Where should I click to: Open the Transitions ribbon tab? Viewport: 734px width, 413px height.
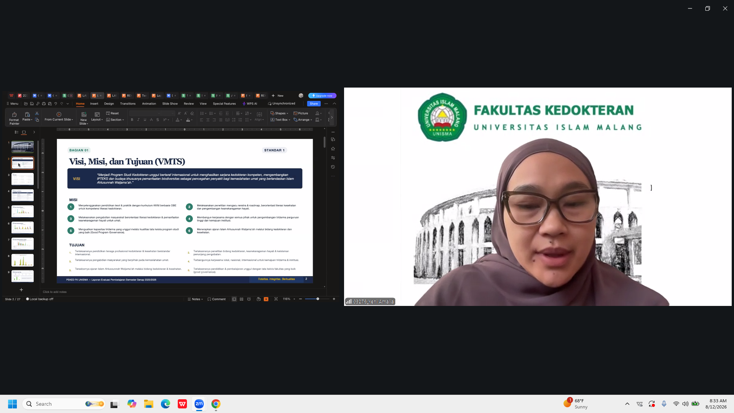click(128, 104)
